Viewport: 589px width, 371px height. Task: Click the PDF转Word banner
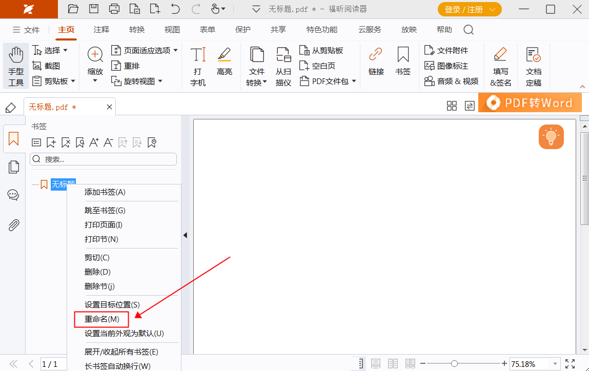point(530,102)
